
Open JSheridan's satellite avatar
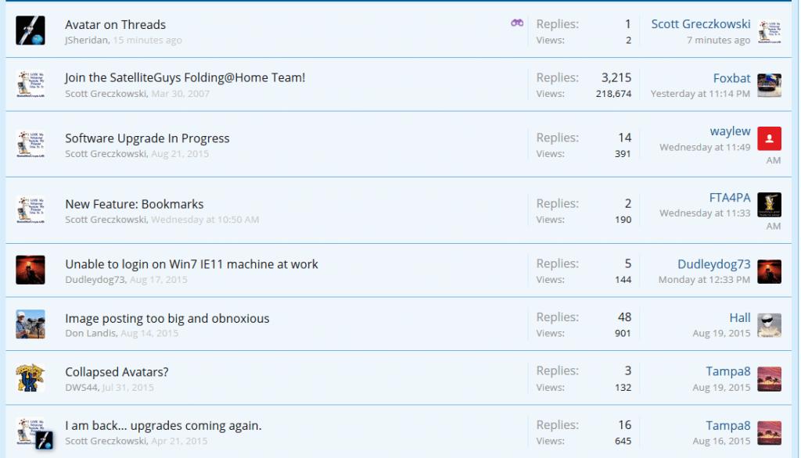click(31, 30)
